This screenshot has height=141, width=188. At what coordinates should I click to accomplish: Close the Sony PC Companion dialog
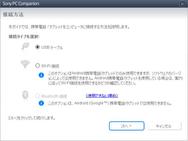coord(182,4)
